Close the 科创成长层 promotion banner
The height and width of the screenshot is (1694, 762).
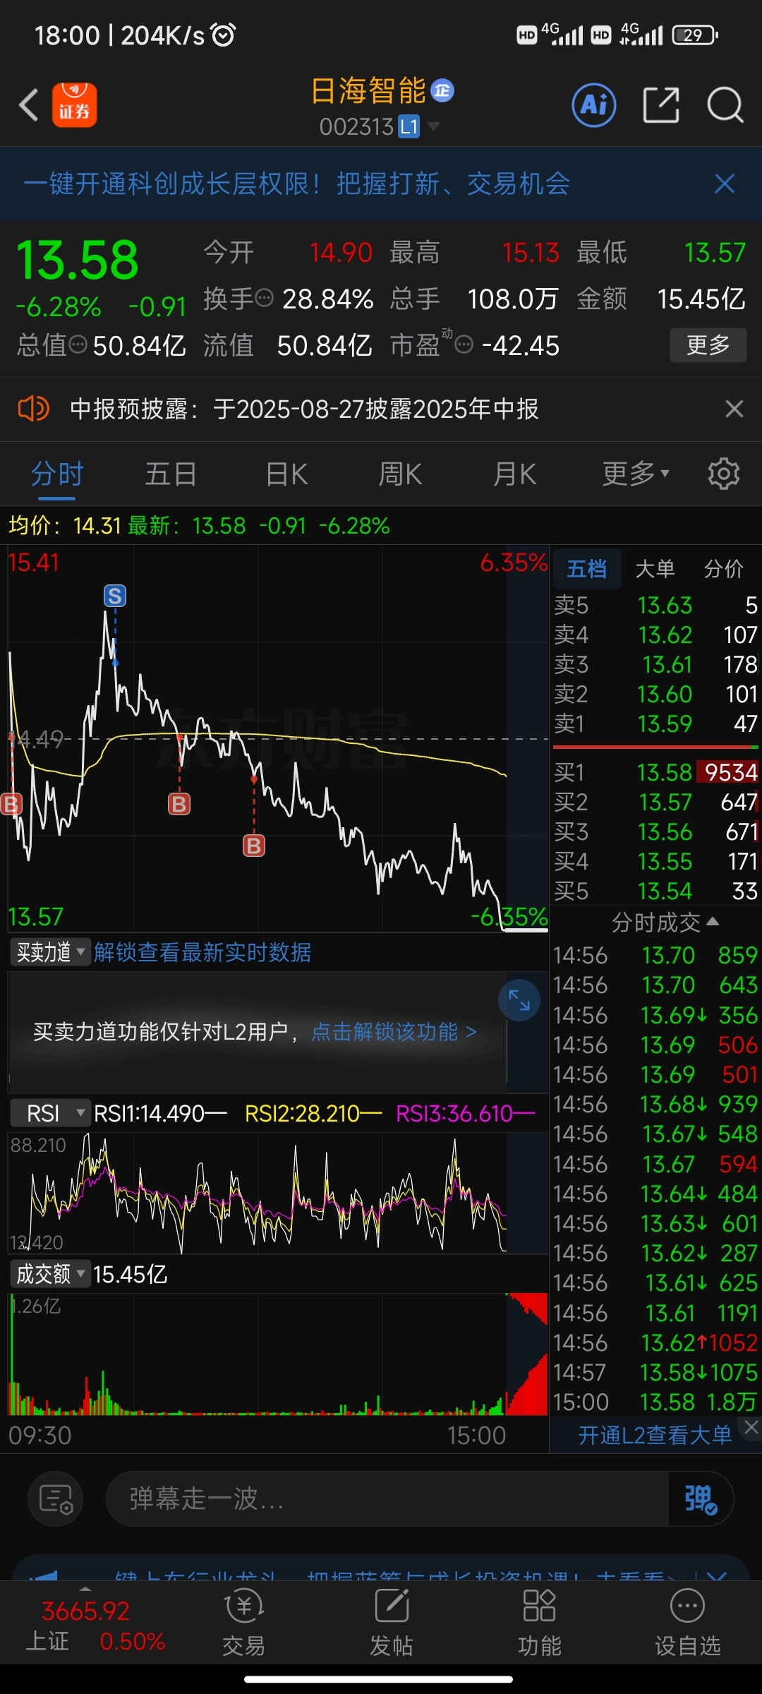point(725,184)
